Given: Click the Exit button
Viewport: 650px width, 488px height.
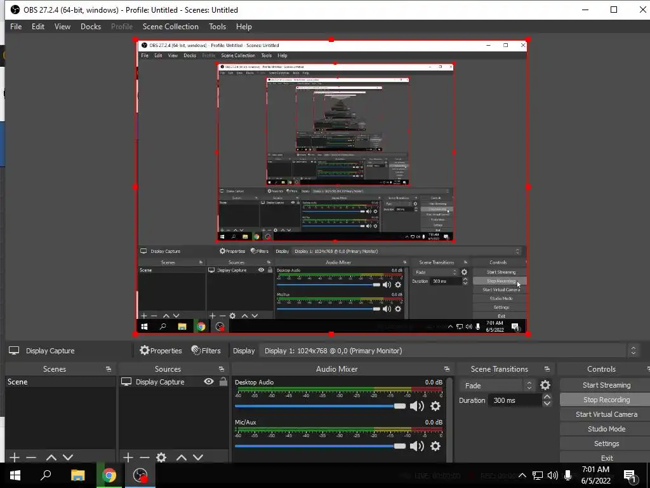Looking at the screenshot, I should (x=606, y=457).
